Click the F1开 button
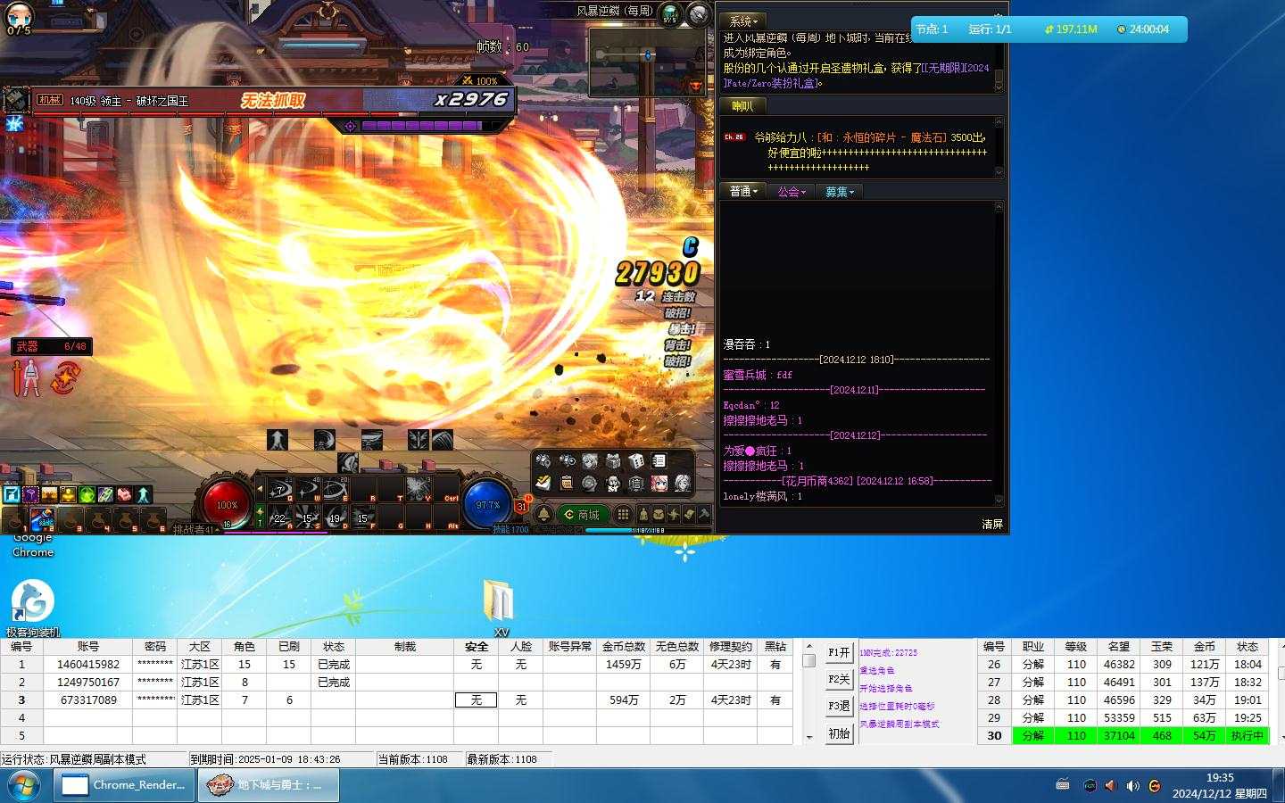This screenshot has height=803, width=1285. (x=839, y=652)
